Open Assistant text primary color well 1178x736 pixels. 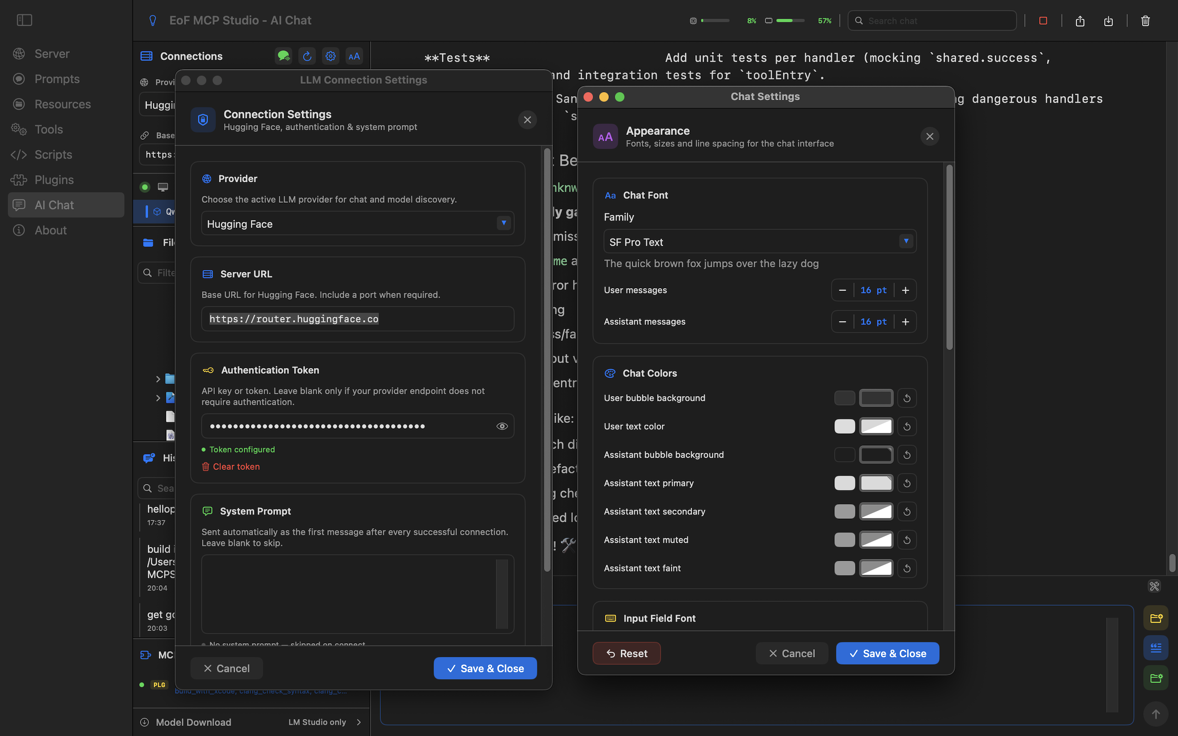(876, 483)
